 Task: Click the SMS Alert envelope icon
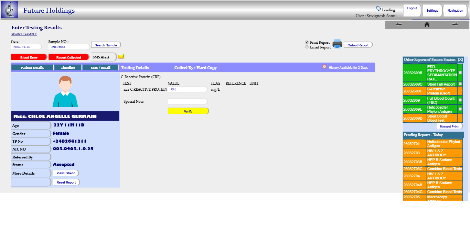point(121,57)
